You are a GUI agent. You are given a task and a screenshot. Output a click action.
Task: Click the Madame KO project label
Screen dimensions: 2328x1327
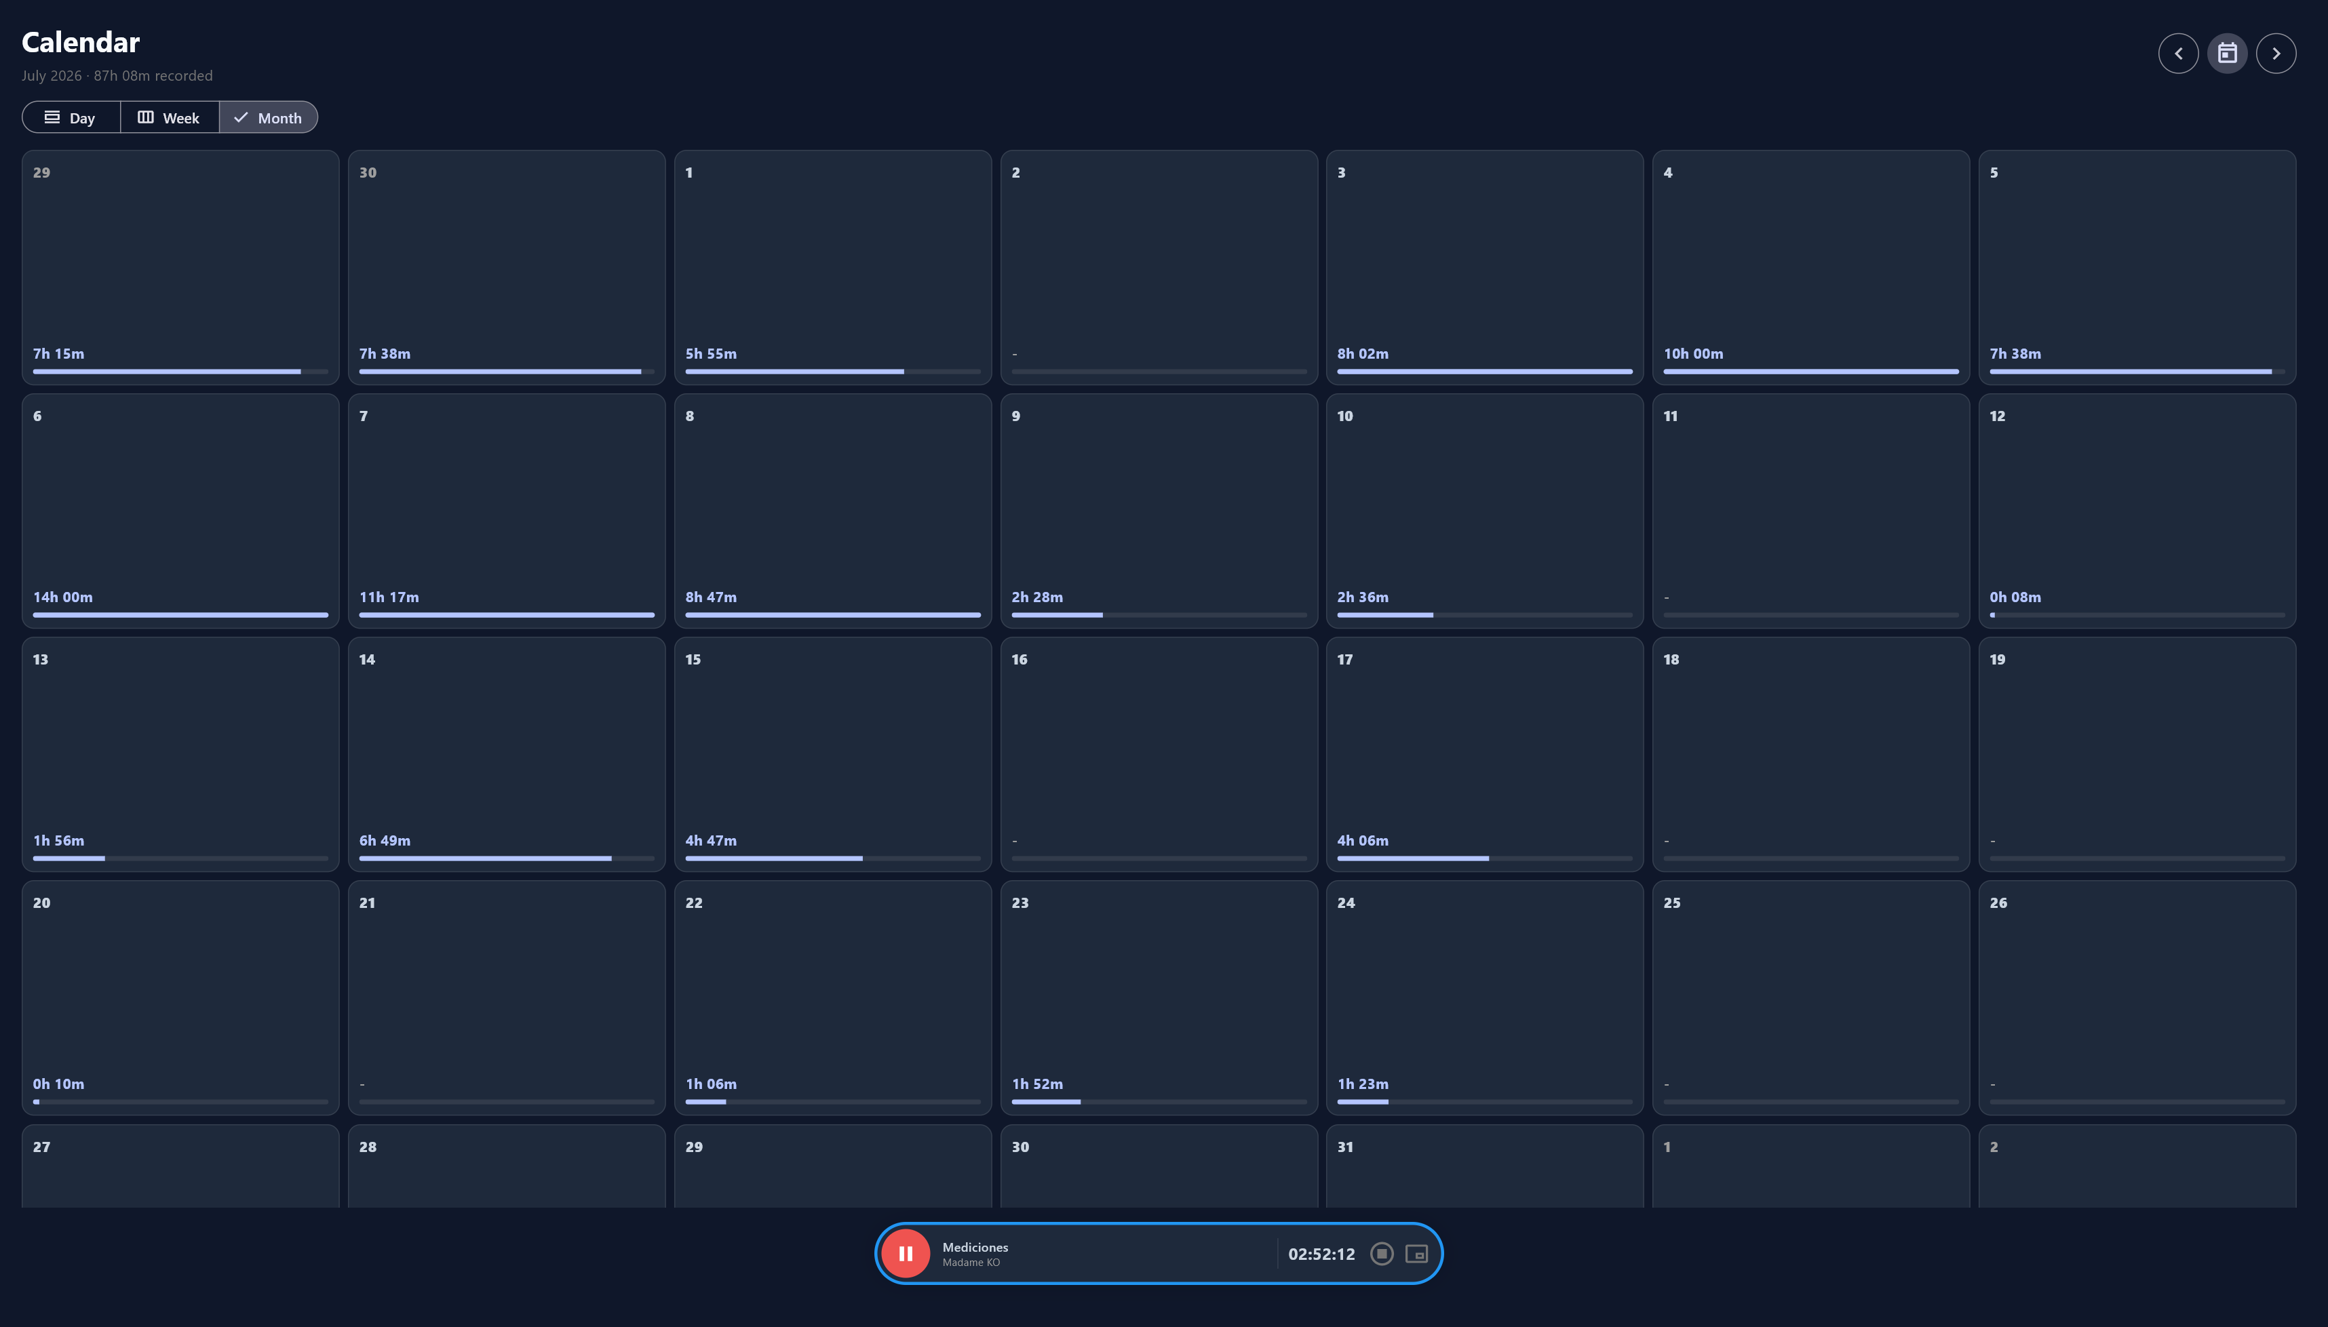coord(971,1263)
